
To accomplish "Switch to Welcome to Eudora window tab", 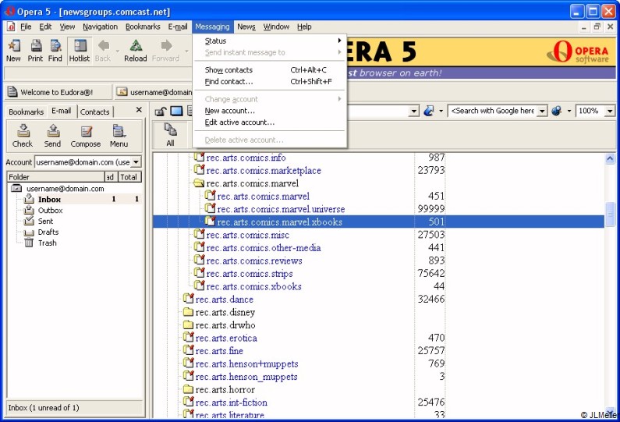I will coord(58,92).
